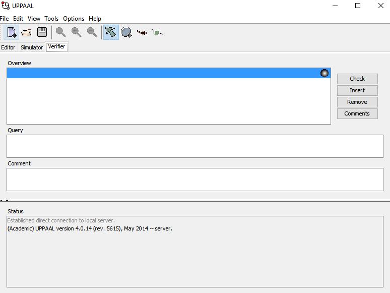Choose the Add Nail tool
390x293 pixels.
pos(156,32)
